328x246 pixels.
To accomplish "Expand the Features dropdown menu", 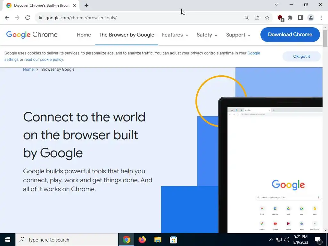I will click(x=175, y=35).
